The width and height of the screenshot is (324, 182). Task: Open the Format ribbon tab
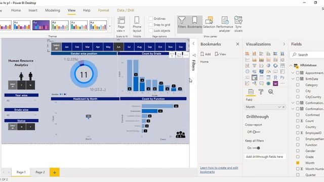103,10
